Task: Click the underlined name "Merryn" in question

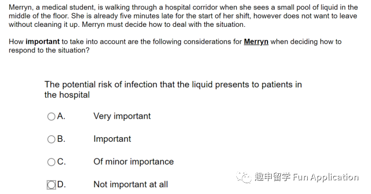Action: [256, 42]
